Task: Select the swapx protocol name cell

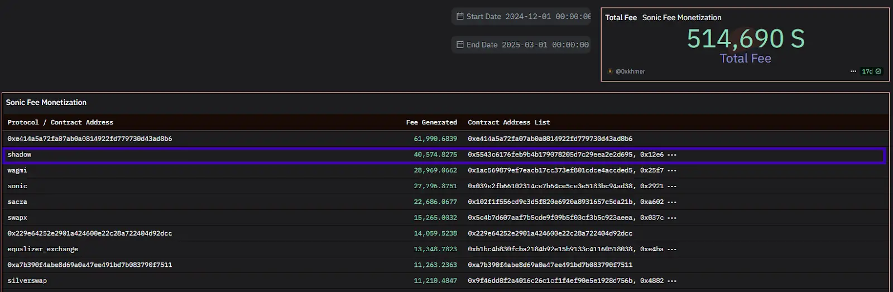Action: pyautogui.click(x=17, y=218)
